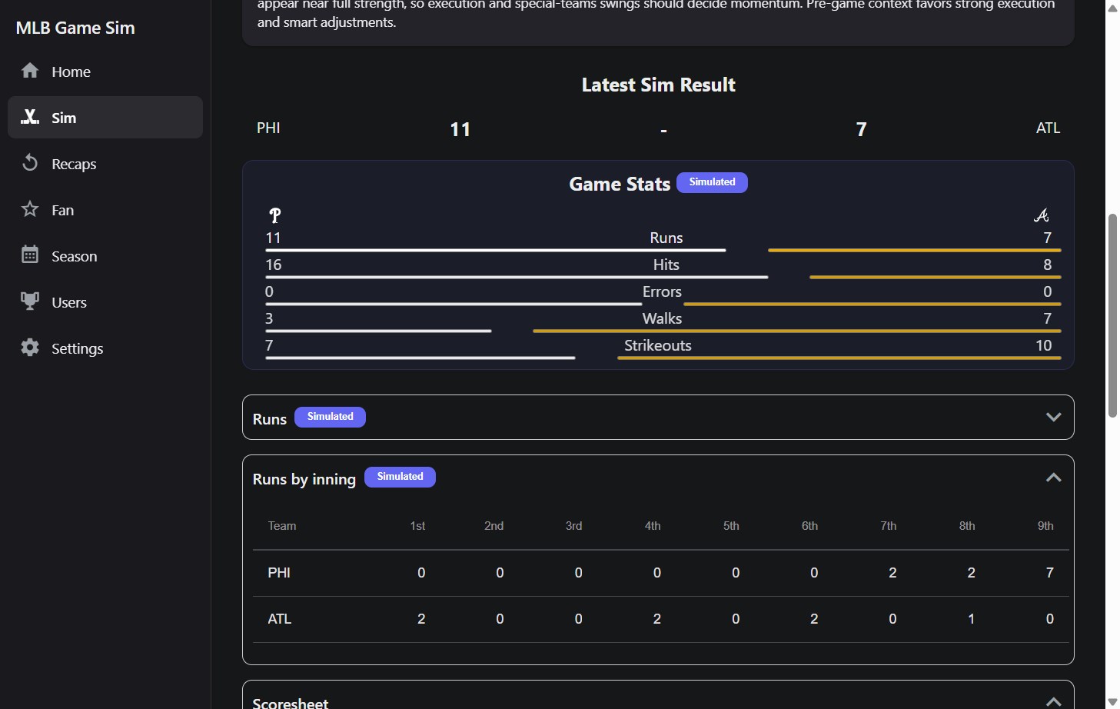Screen dimensions: 1120x709
Task: Click the Simulated badge beside Runs by inning
Action: coord(400,477)
